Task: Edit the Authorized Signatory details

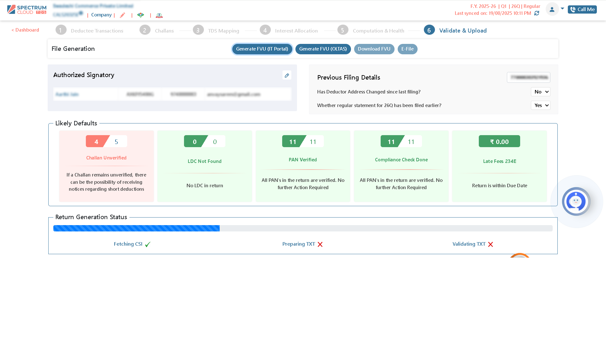Action: (x=287, y=75)
